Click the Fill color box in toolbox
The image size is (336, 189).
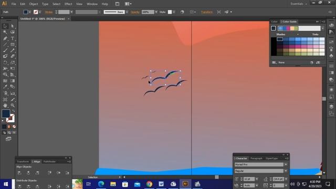(6, 113)
